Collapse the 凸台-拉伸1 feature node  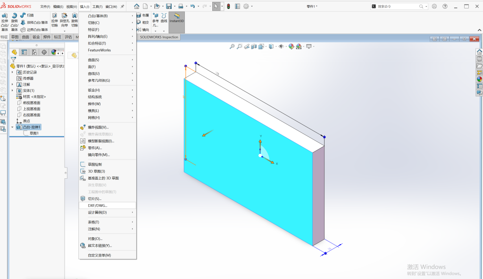tap(13, 127)
